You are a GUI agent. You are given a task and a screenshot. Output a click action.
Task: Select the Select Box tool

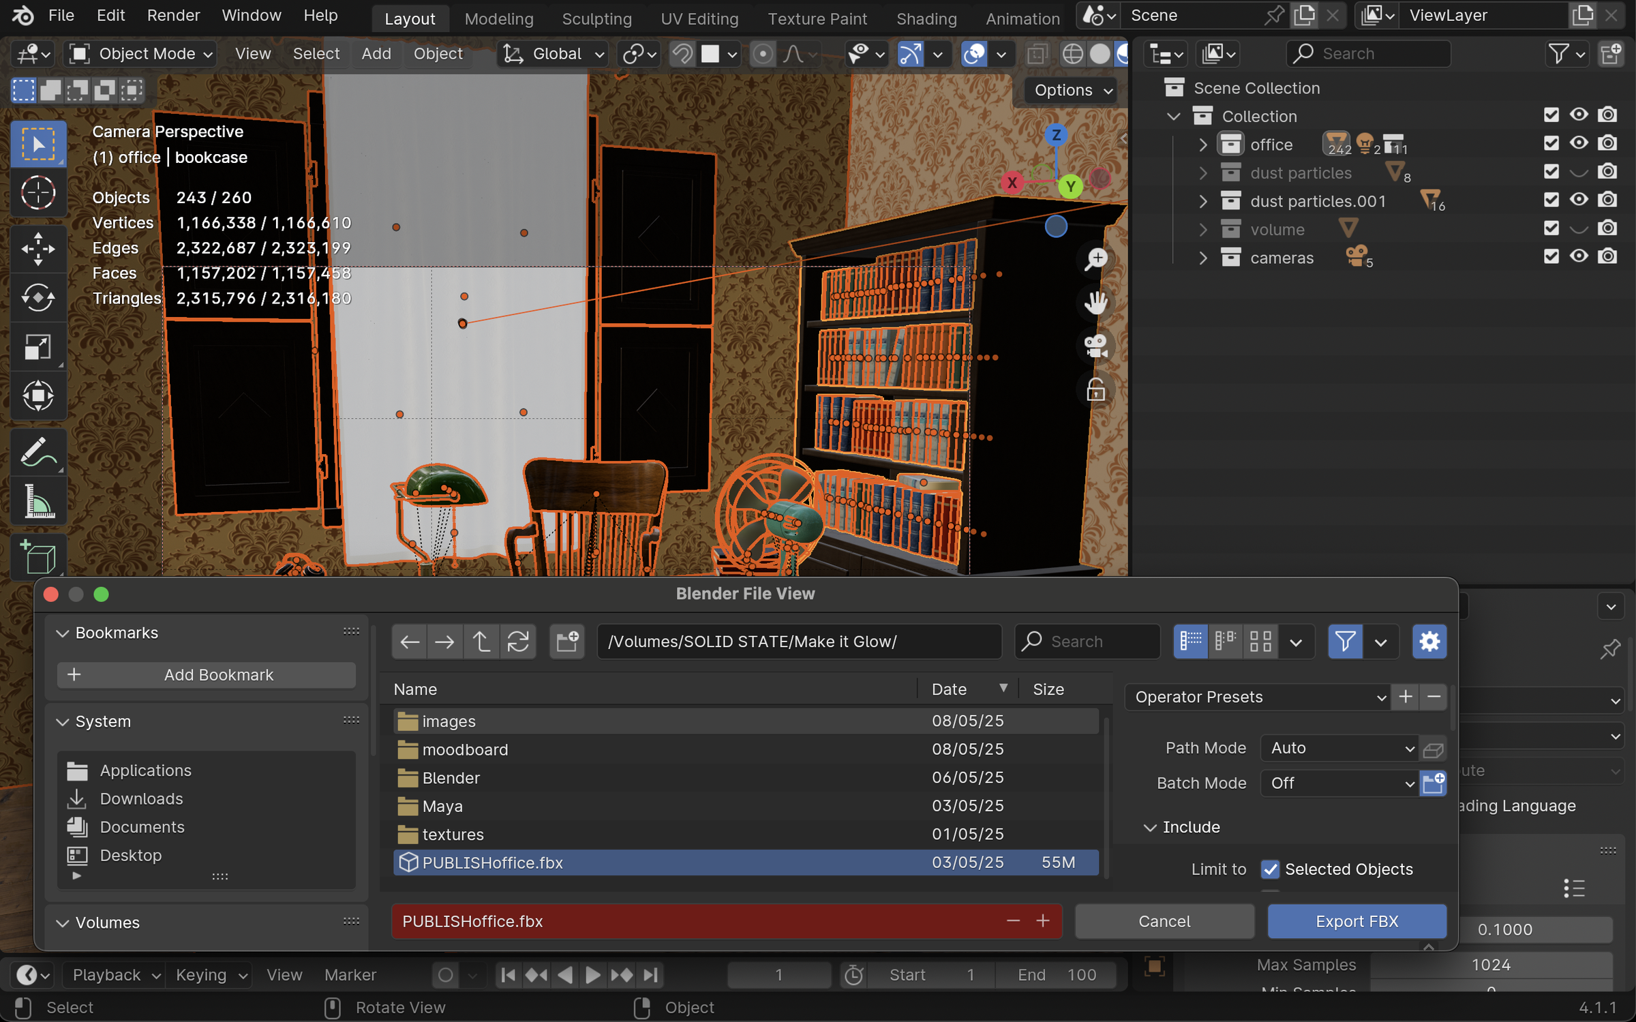(38, 143)
